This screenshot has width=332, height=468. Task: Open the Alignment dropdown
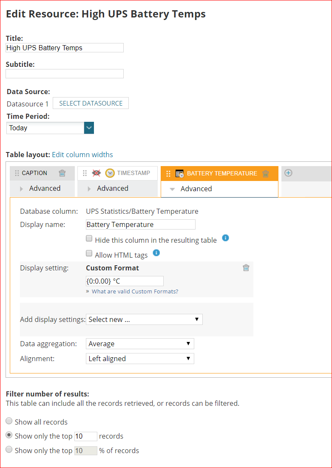coord(140,359)
